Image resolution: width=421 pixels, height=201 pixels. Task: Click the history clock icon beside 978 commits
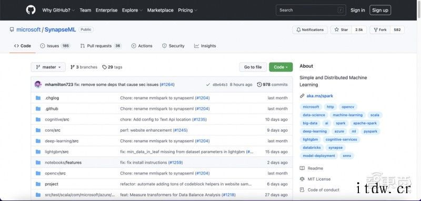tap(259, 84)
